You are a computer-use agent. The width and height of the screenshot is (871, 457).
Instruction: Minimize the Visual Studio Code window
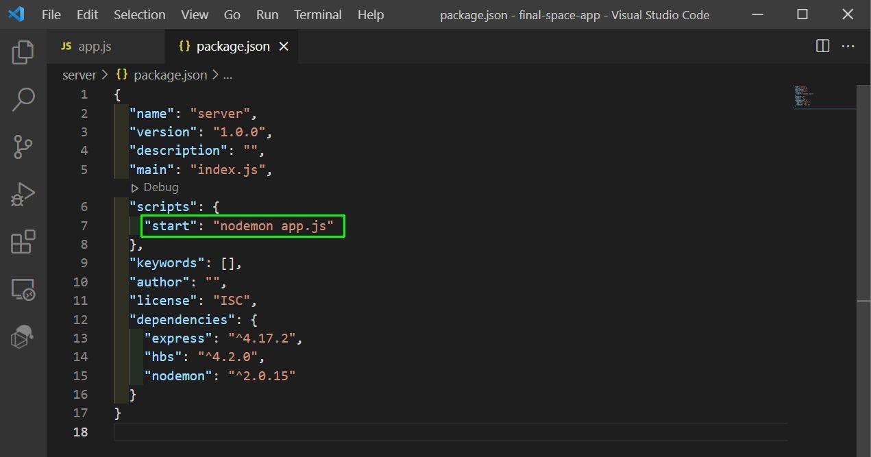[x=757, y=14]
